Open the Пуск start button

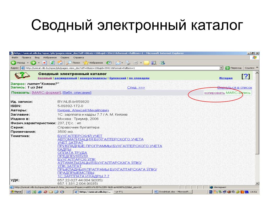coord(16,192)
